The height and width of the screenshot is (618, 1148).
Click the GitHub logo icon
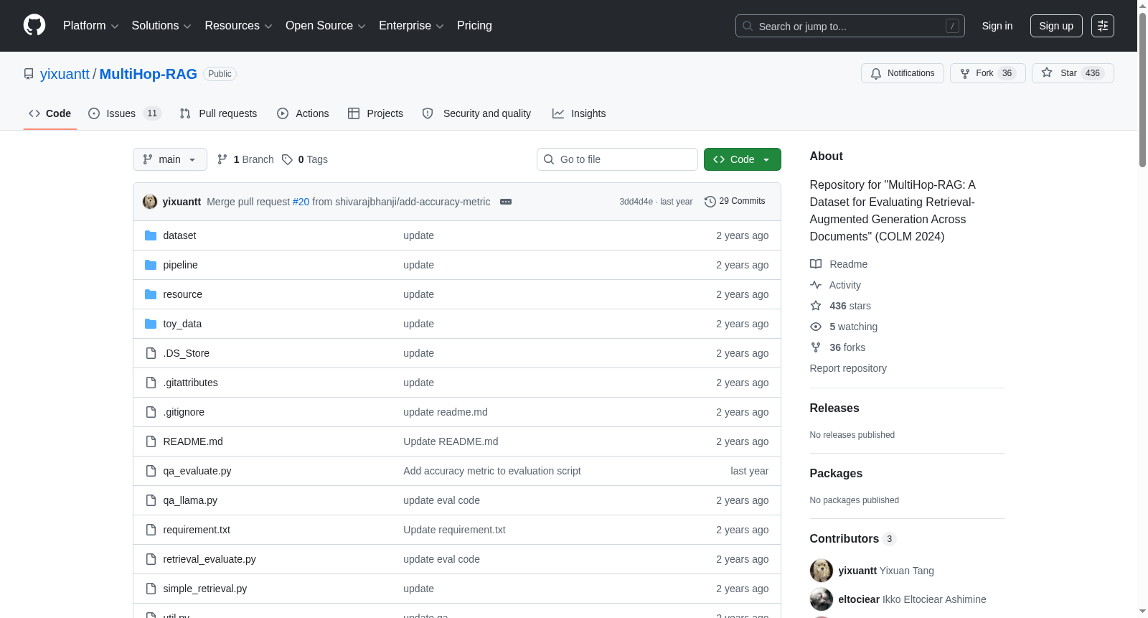[34, 25]
